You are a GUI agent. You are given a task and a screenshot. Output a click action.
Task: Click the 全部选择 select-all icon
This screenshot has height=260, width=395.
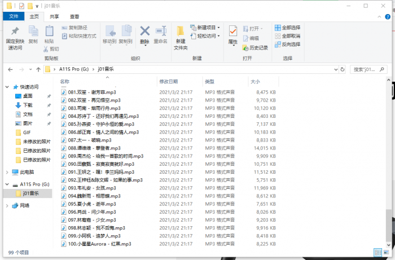tap(278, 28)
